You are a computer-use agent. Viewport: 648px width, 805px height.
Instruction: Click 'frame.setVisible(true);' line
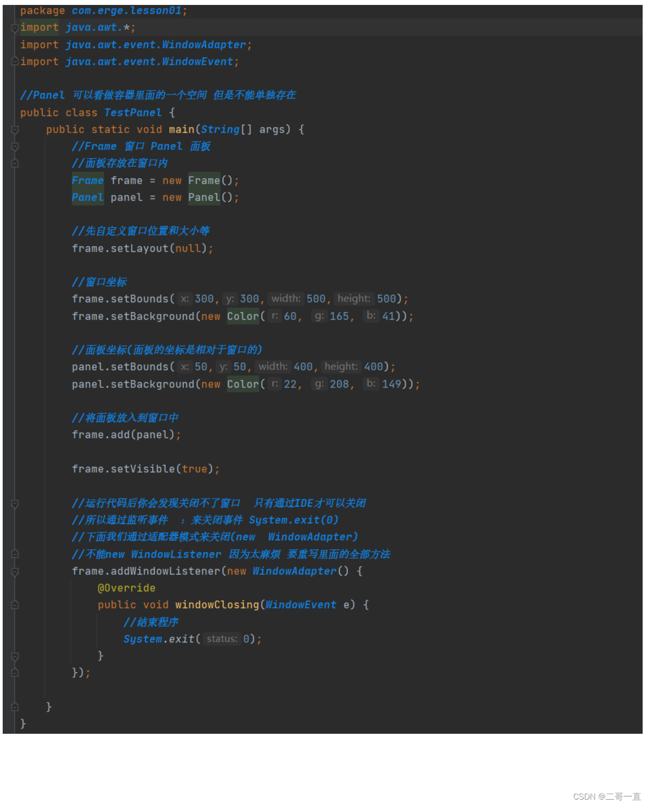(146, 469)
